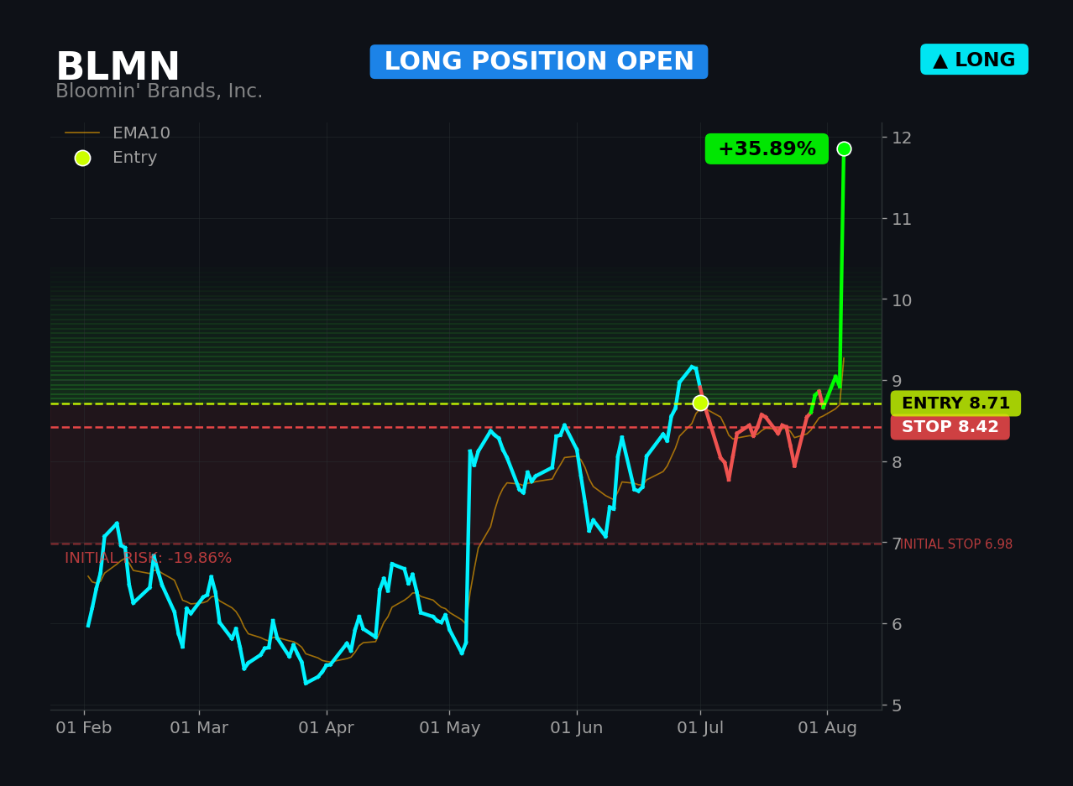Click the EMA10 legend entry
Viewport: 1073px width, 786px height.
118,133
